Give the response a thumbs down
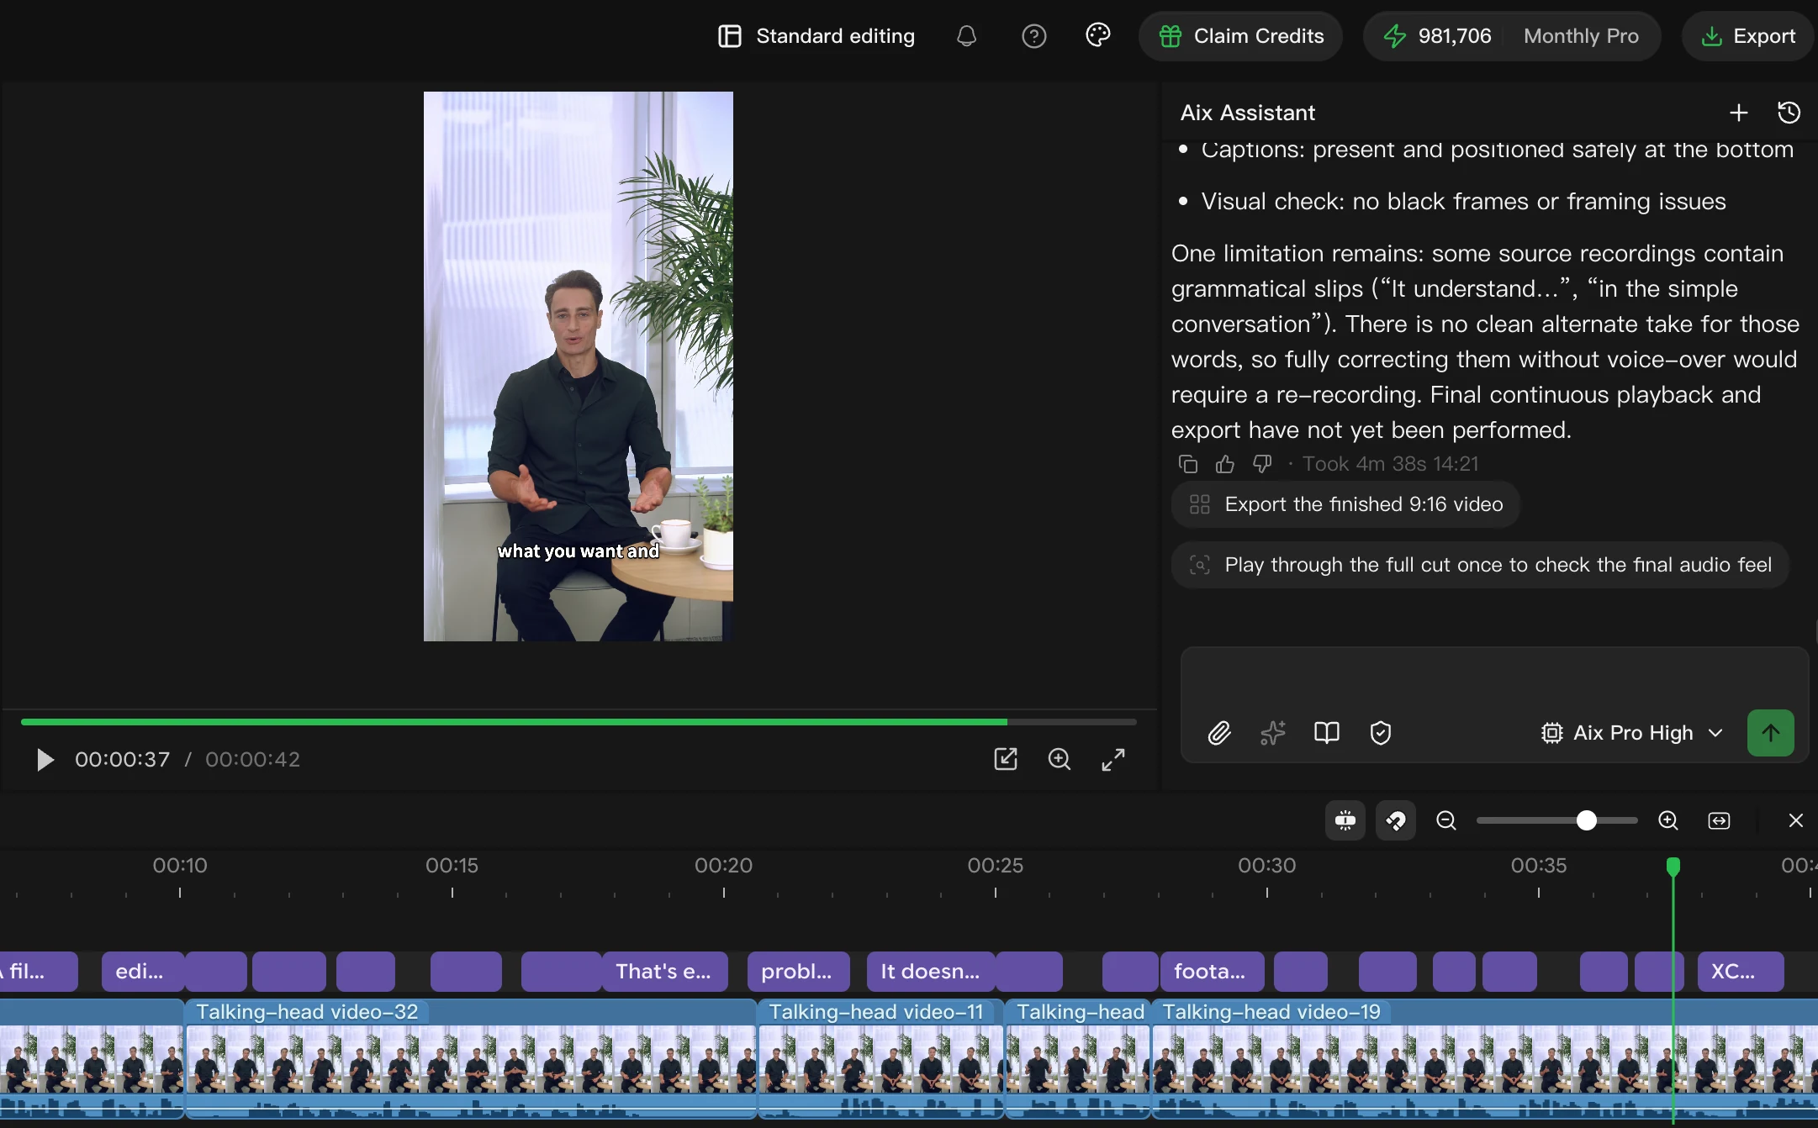This screenshot has width=1818, height=1128. [x=1262, y=464]
